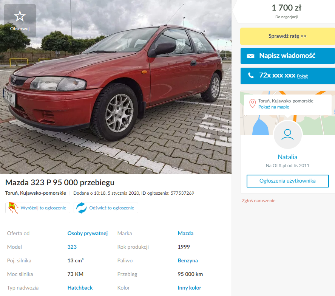Click Napisz wiadomość button
This screenshot has width=335, height=296.
tap(287, 56)
